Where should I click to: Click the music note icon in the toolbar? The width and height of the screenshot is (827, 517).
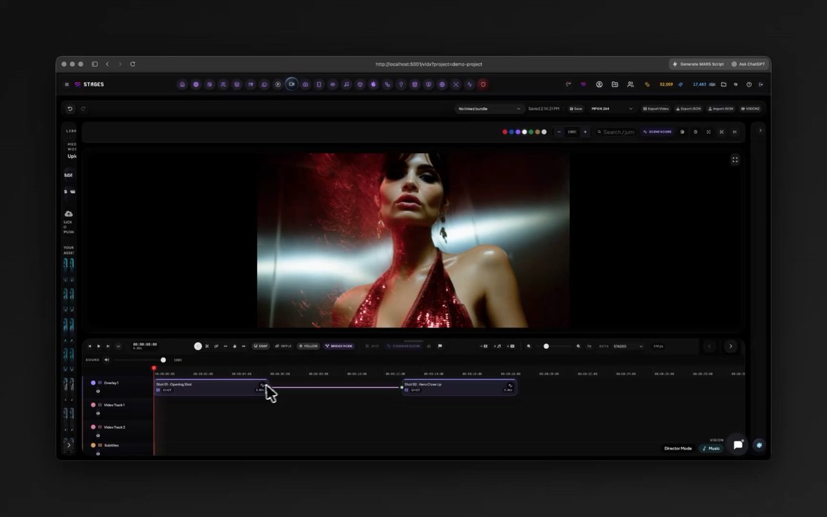tap(347, 84)
